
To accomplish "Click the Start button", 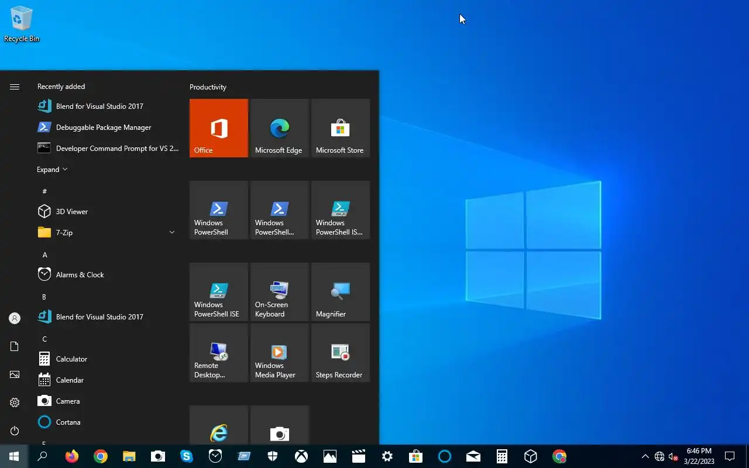I will pos(14,456).
